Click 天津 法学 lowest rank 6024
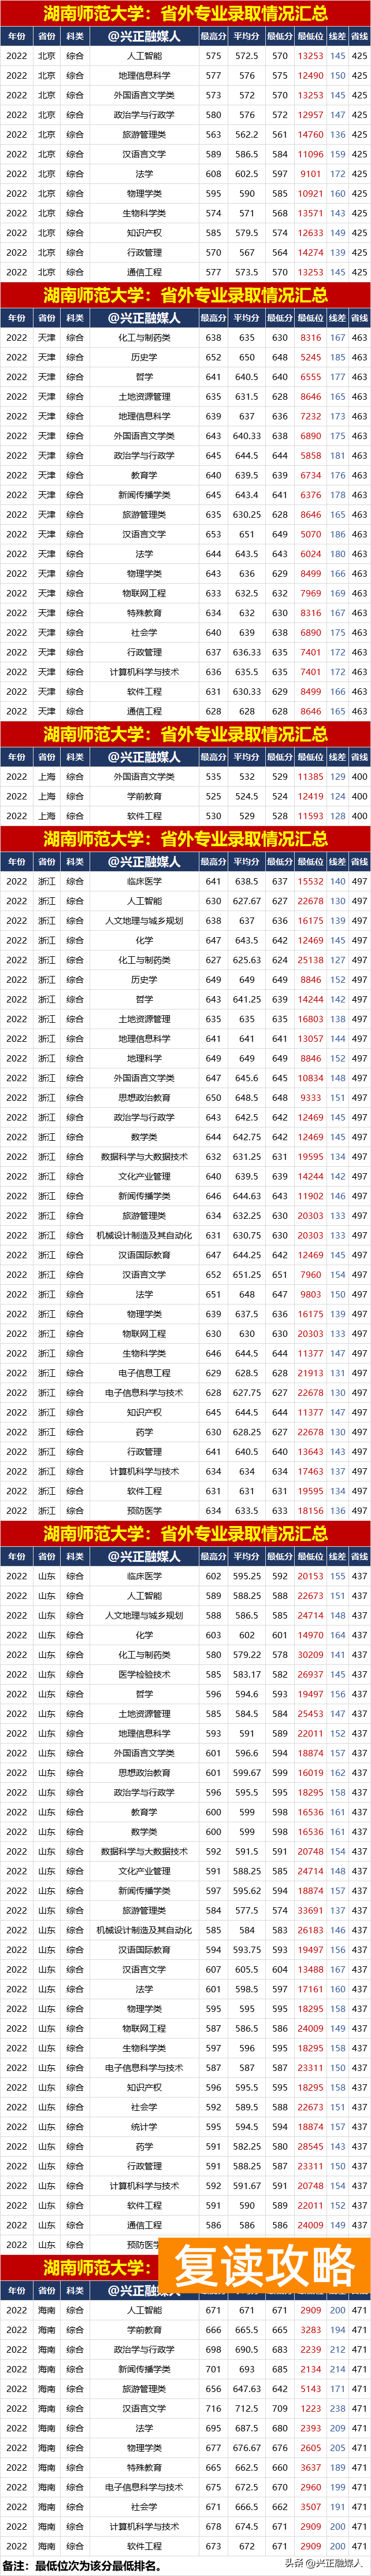Viewport: 371px width, 2576px height. point(311,554)
